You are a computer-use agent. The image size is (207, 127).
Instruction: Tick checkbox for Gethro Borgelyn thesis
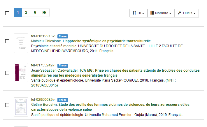point(7,105)
